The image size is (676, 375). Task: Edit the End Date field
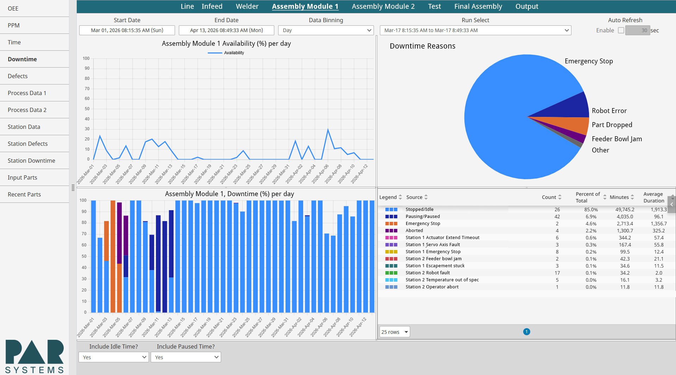point(226,30)
